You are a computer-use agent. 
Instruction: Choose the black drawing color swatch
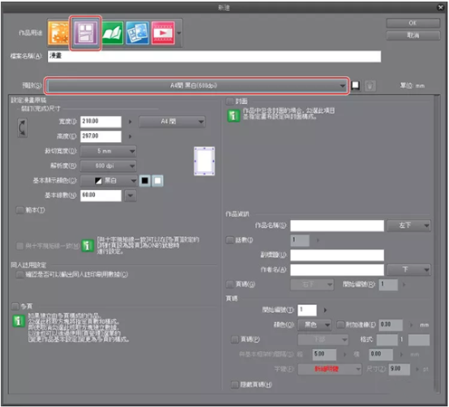tap(145, 181)
